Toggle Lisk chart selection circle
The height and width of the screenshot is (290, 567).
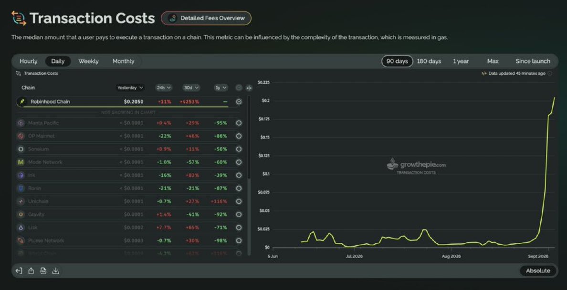[239, 228]
